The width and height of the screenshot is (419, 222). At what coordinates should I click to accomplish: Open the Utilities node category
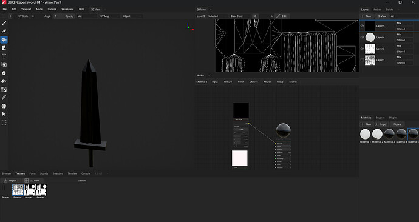(254, 82)
